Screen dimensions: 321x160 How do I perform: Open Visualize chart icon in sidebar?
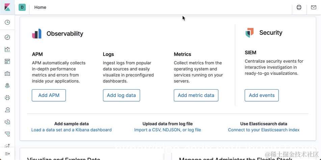[7, 50]
